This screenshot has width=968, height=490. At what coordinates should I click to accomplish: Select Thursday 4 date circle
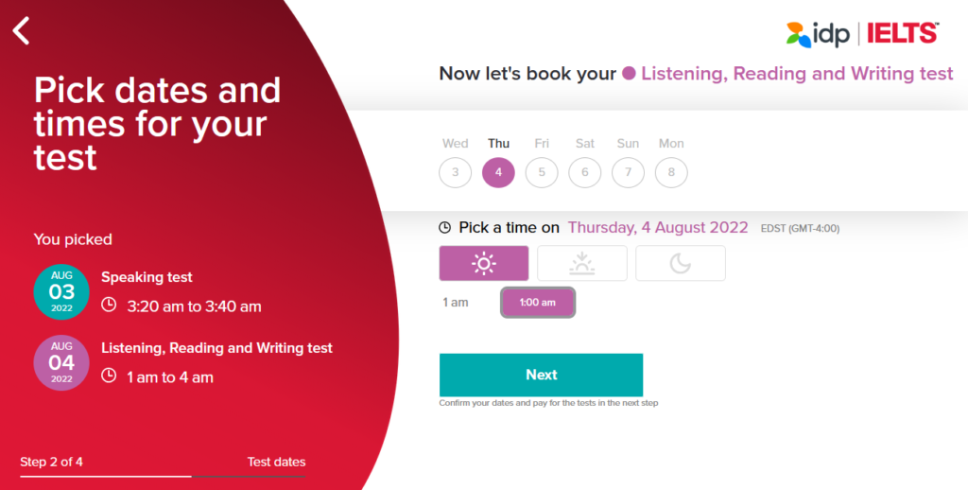click(498, 172)
